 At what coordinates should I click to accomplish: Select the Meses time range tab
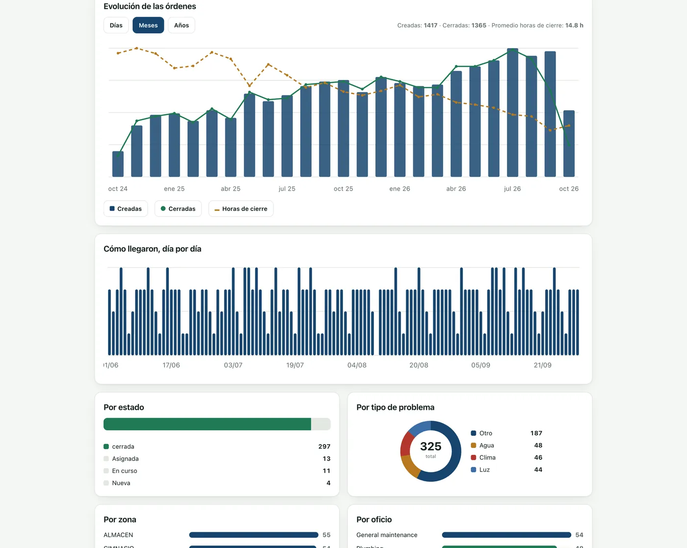(148, 25)
